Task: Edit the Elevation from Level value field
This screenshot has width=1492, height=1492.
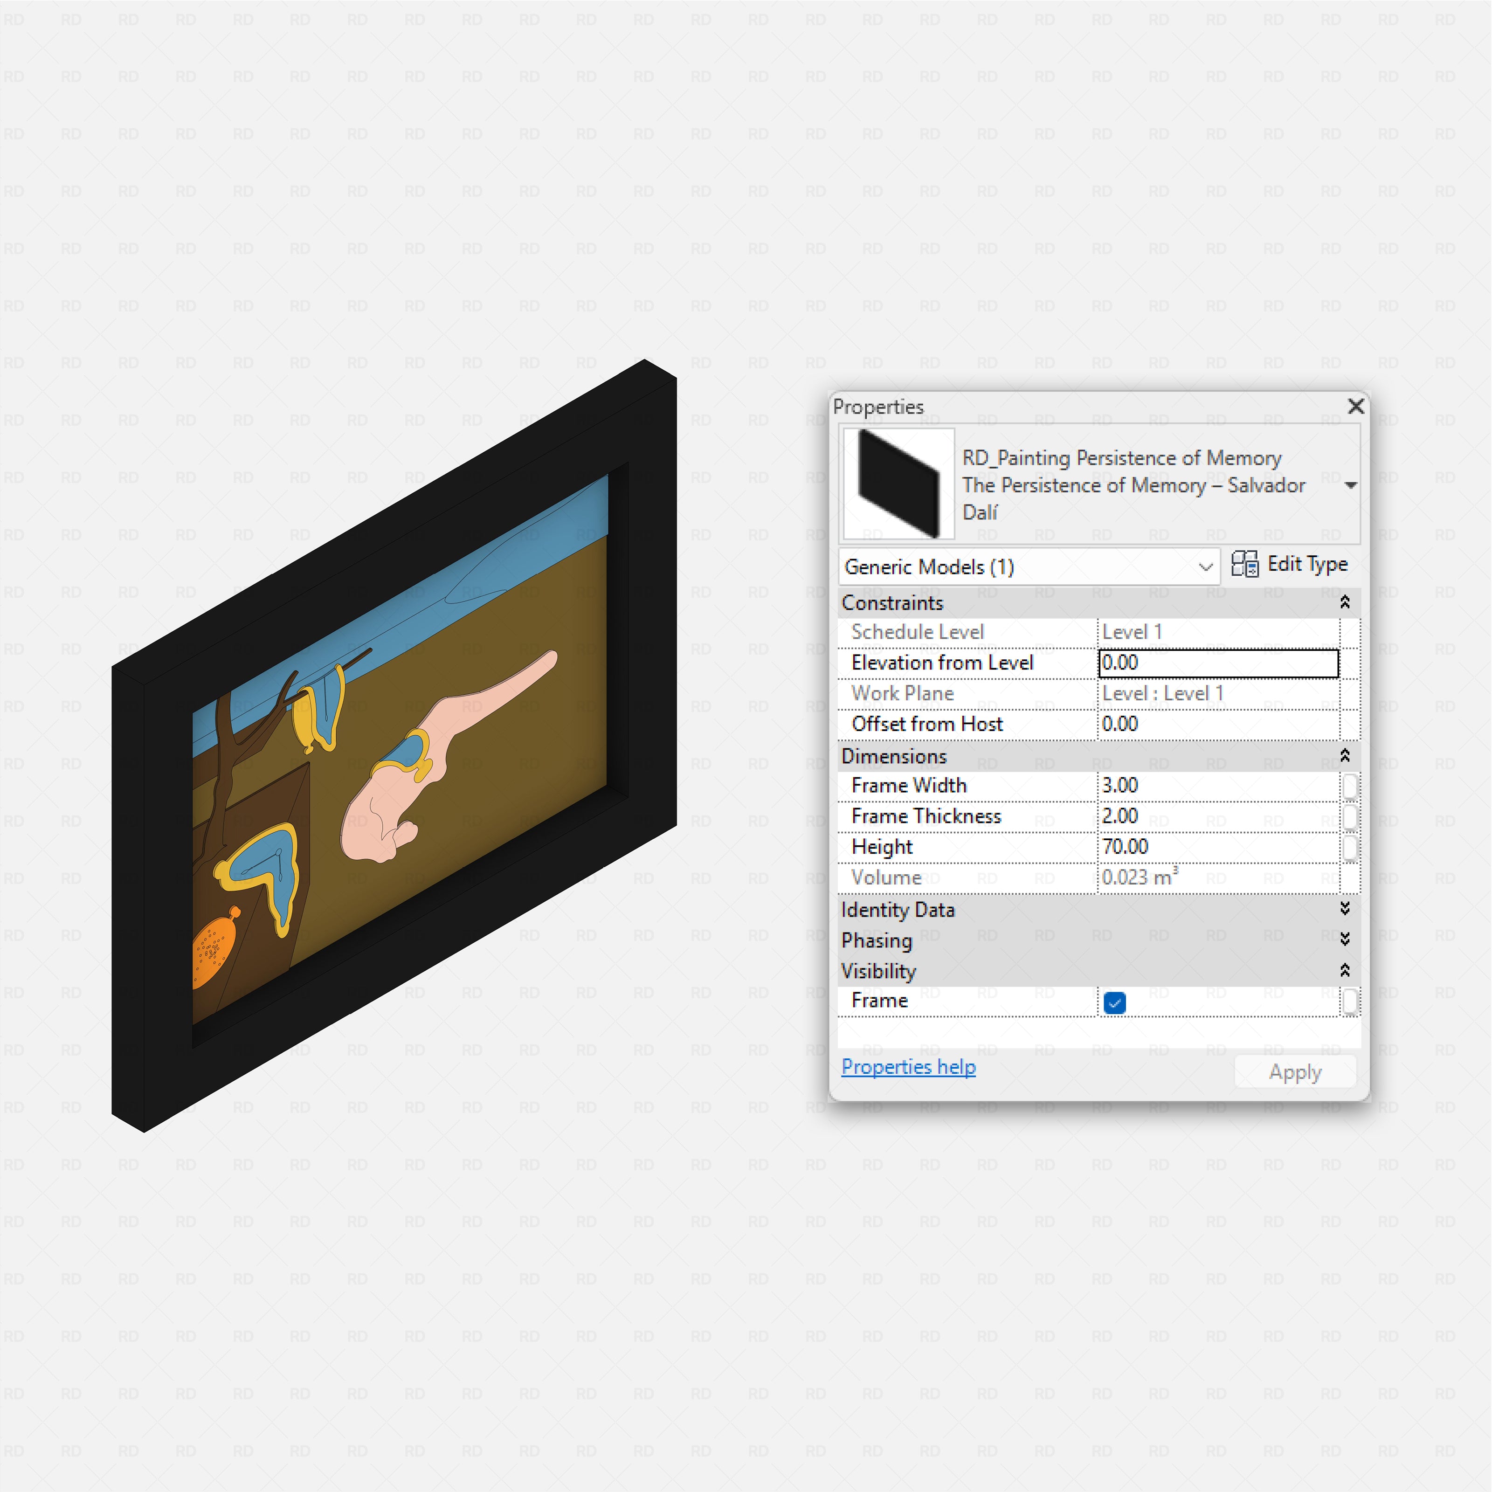Action: pyautogui.click(x=1218, y=663)
